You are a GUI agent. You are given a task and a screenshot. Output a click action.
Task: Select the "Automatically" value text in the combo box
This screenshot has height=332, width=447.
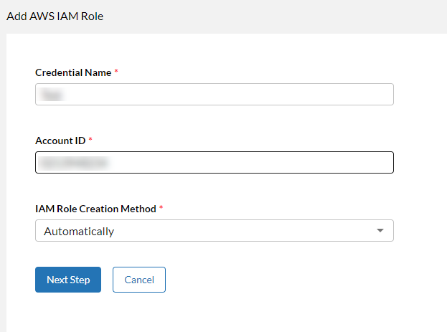tap(79, 231)
